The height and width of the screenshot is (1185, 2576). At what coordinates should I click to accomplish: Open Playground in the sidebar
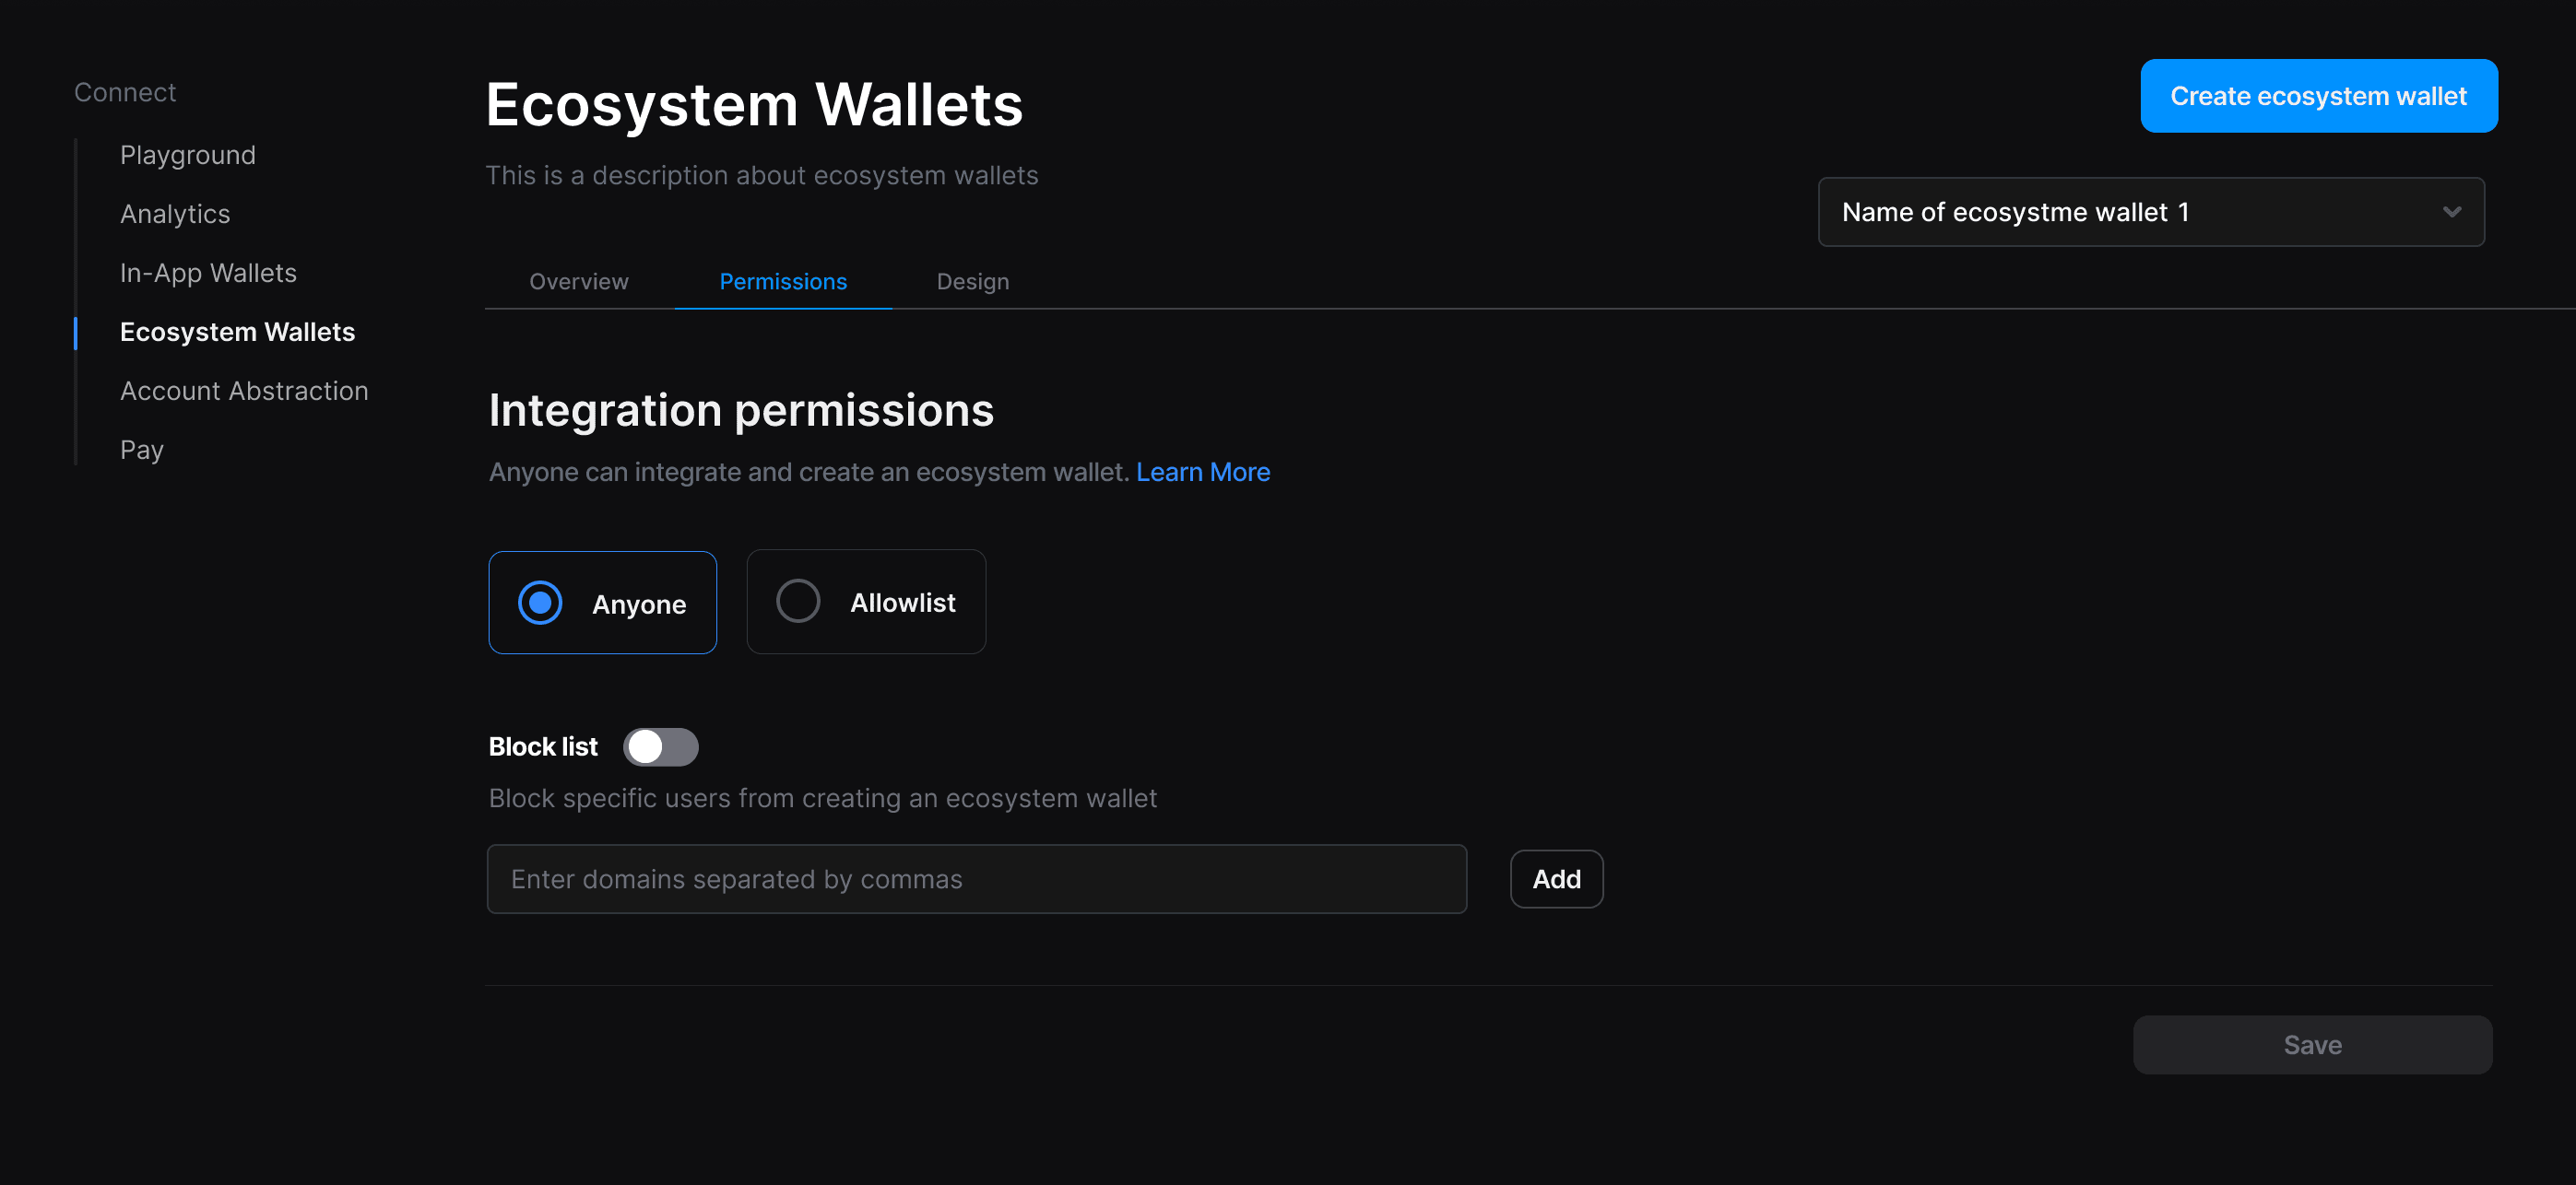click(188, 155)
